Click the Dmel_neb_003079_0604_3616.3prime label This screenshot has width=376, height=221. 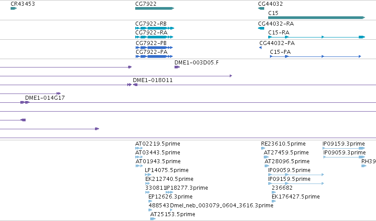coord(221,206)
